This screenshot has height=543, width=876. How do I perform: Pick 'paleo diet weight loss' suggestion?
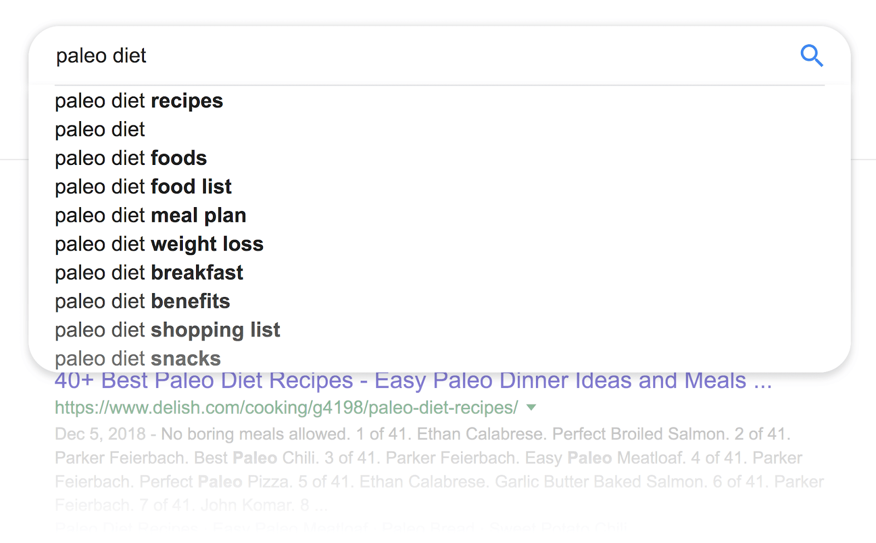[x=159, y=244]
